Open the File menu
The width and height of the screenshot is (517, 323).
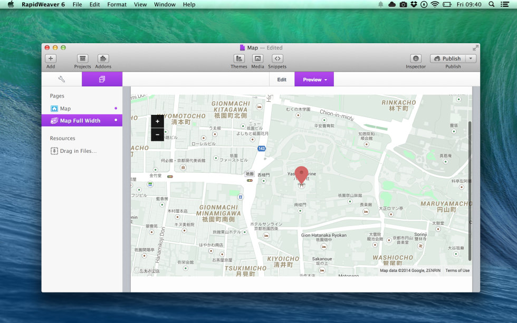click(x=77, y=4)
